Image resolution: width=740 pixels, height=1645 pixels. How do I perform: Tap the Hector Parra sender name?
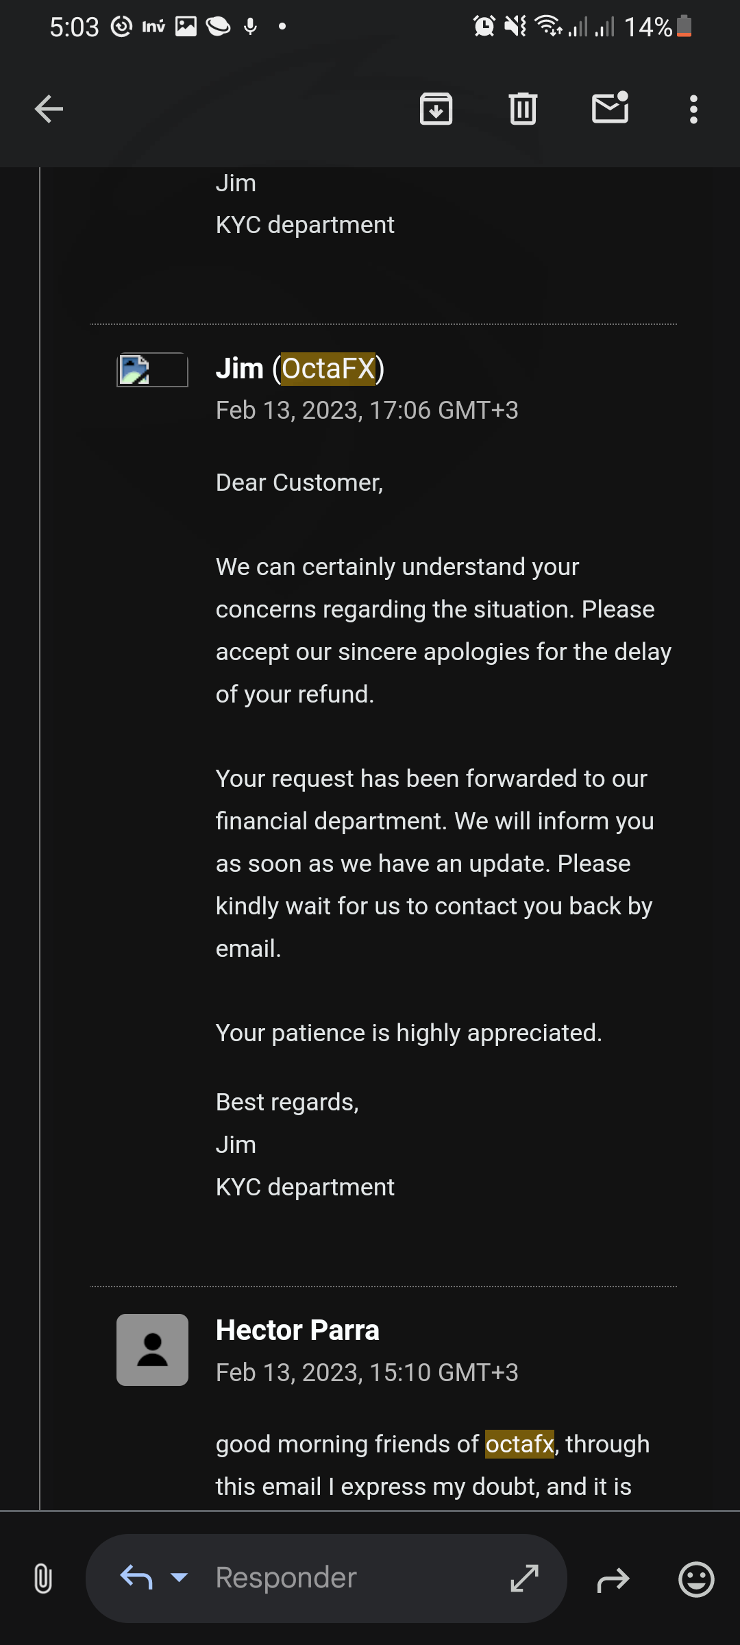click(297, 1330)
